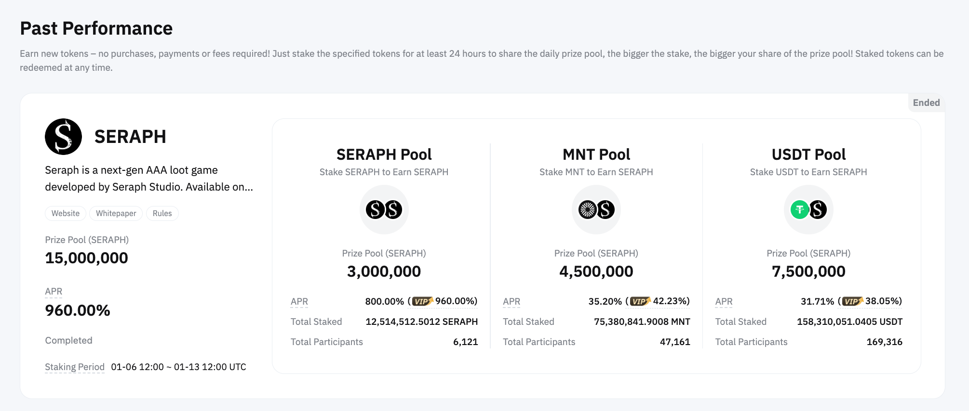Viewport: 969px width, 411px height.
Task: Click the USDT Pool paired token icon
Action: (808, 210)
